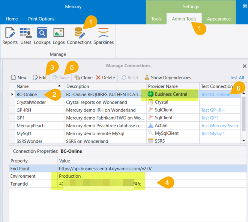Click the Property column header
248x222 pixels.
[33, 161]
